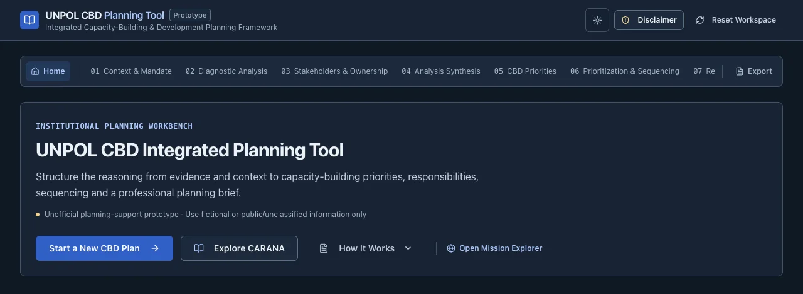Click the UNPOL CBD Planning Tool header title
The width and height of the screenshot is (803, 294).
click(x=105, y=15)
